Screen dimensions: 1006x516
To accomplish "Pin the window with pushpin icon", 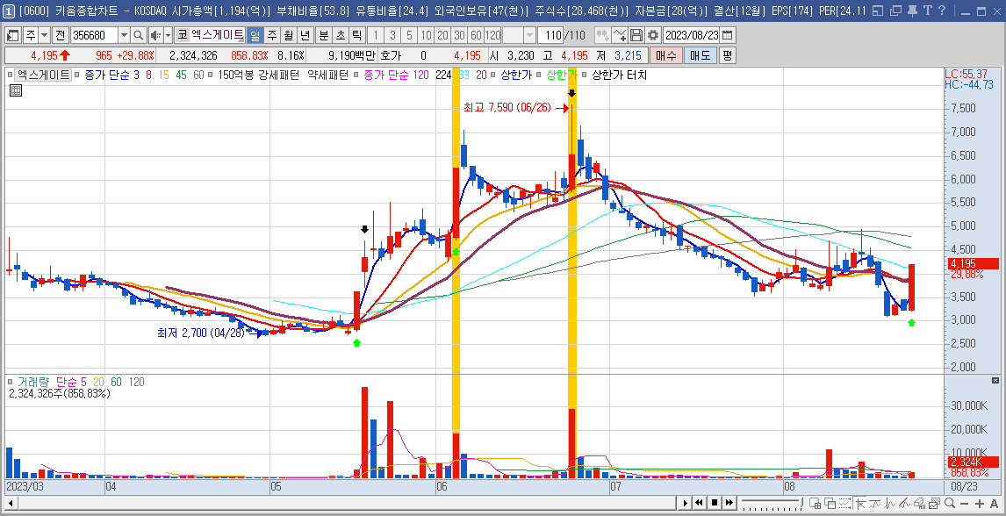I will pyautogui.click(x=912, y=11).
